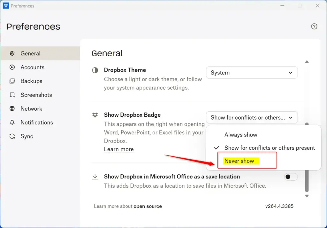Click version number v264.4.3385
This screenshot has width=327, height=228.
[x=279, y=206]
